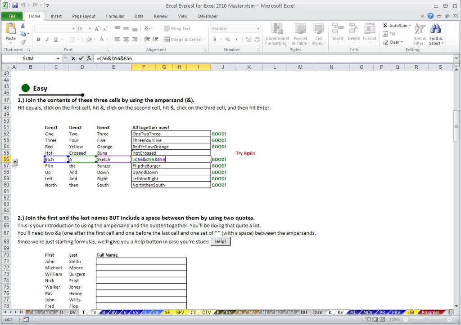This screenshot has height=325, width=461.
Task: Click the Paste icon in Clipboard group
Action: coord(11,29)
